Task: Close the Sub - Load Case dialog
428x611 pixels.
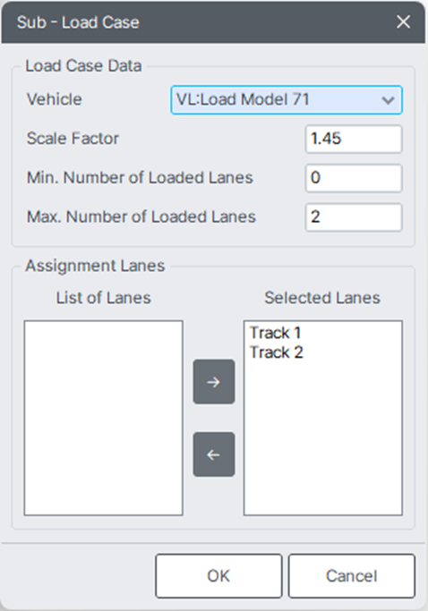Action: (x=403, y=21)
